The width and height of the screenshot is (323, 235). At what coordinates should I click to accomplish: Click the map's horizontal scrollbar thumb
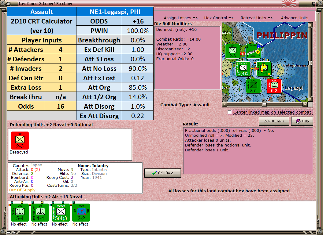tap(264, 104)
